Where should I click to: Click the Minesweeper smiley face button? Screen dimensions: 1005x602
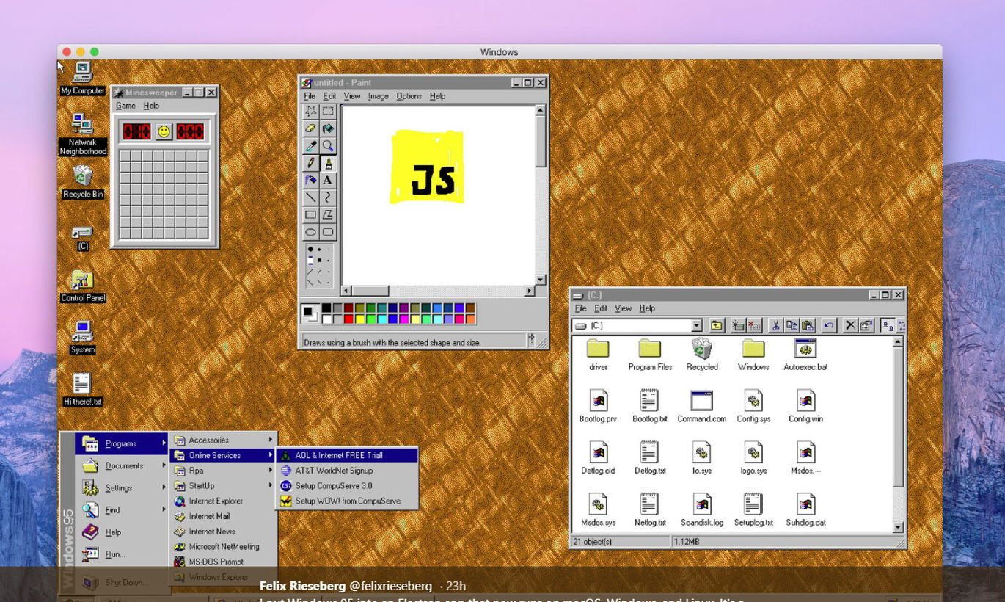(164, 131)
